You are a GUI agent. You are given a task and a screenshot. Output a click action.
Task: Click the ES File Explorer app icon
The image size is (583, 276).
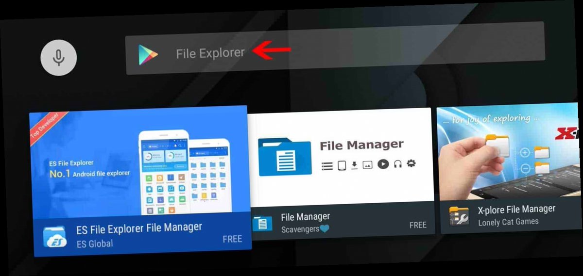click(x=55, y=237)
